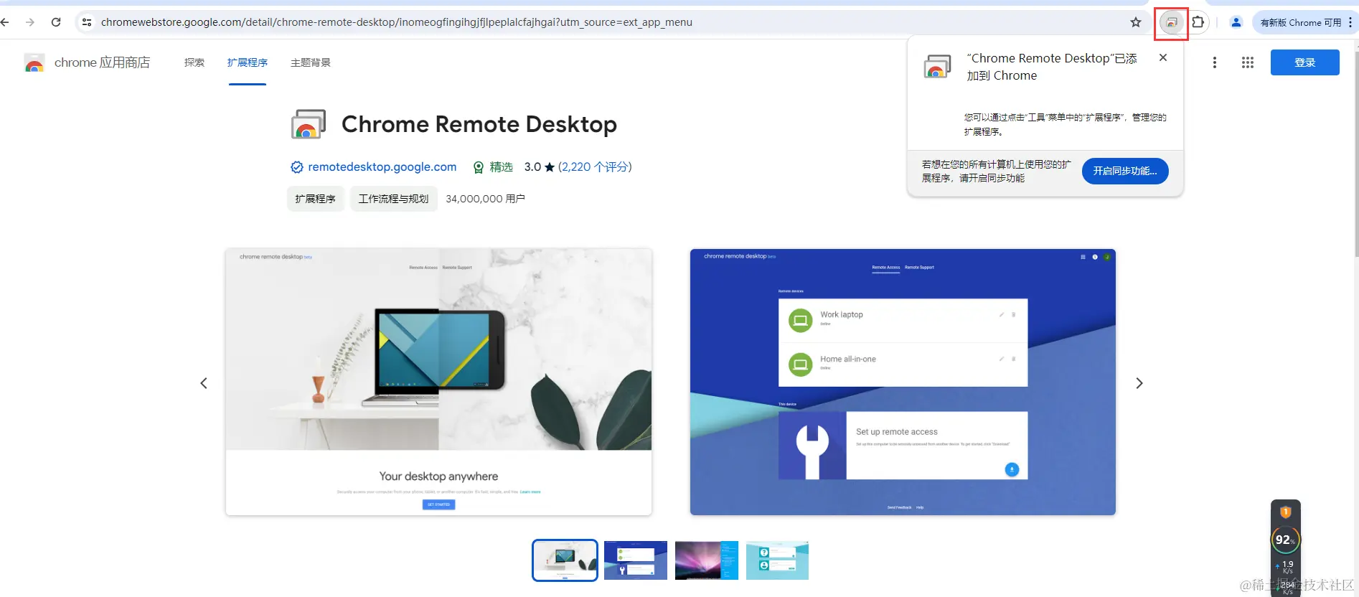Click the 92% gauge on floating widget
The image size is (1359, 597).
click(1285, 540)
